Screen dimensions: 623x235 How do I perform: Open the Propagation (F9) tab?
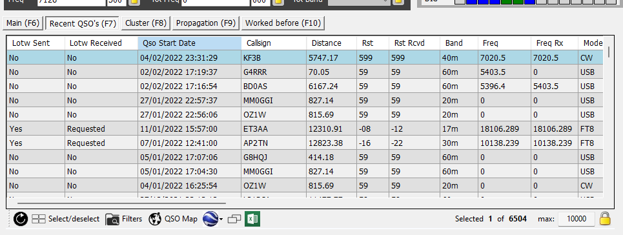pyautogui.click(x=206, y=23)
